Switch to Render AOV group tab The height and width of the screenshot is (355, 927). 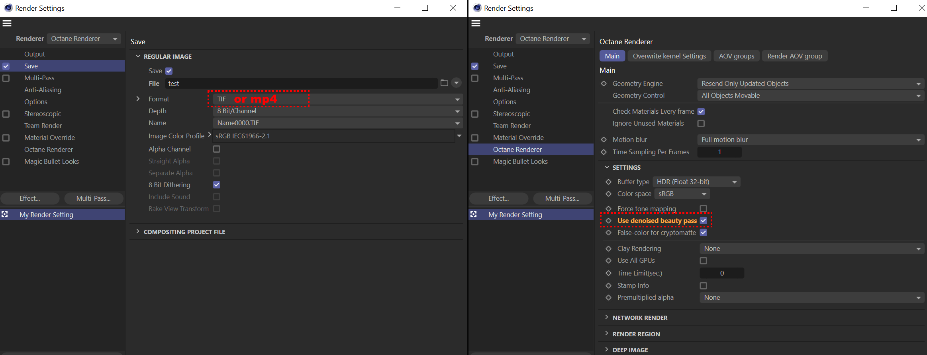tap(795, 56)
